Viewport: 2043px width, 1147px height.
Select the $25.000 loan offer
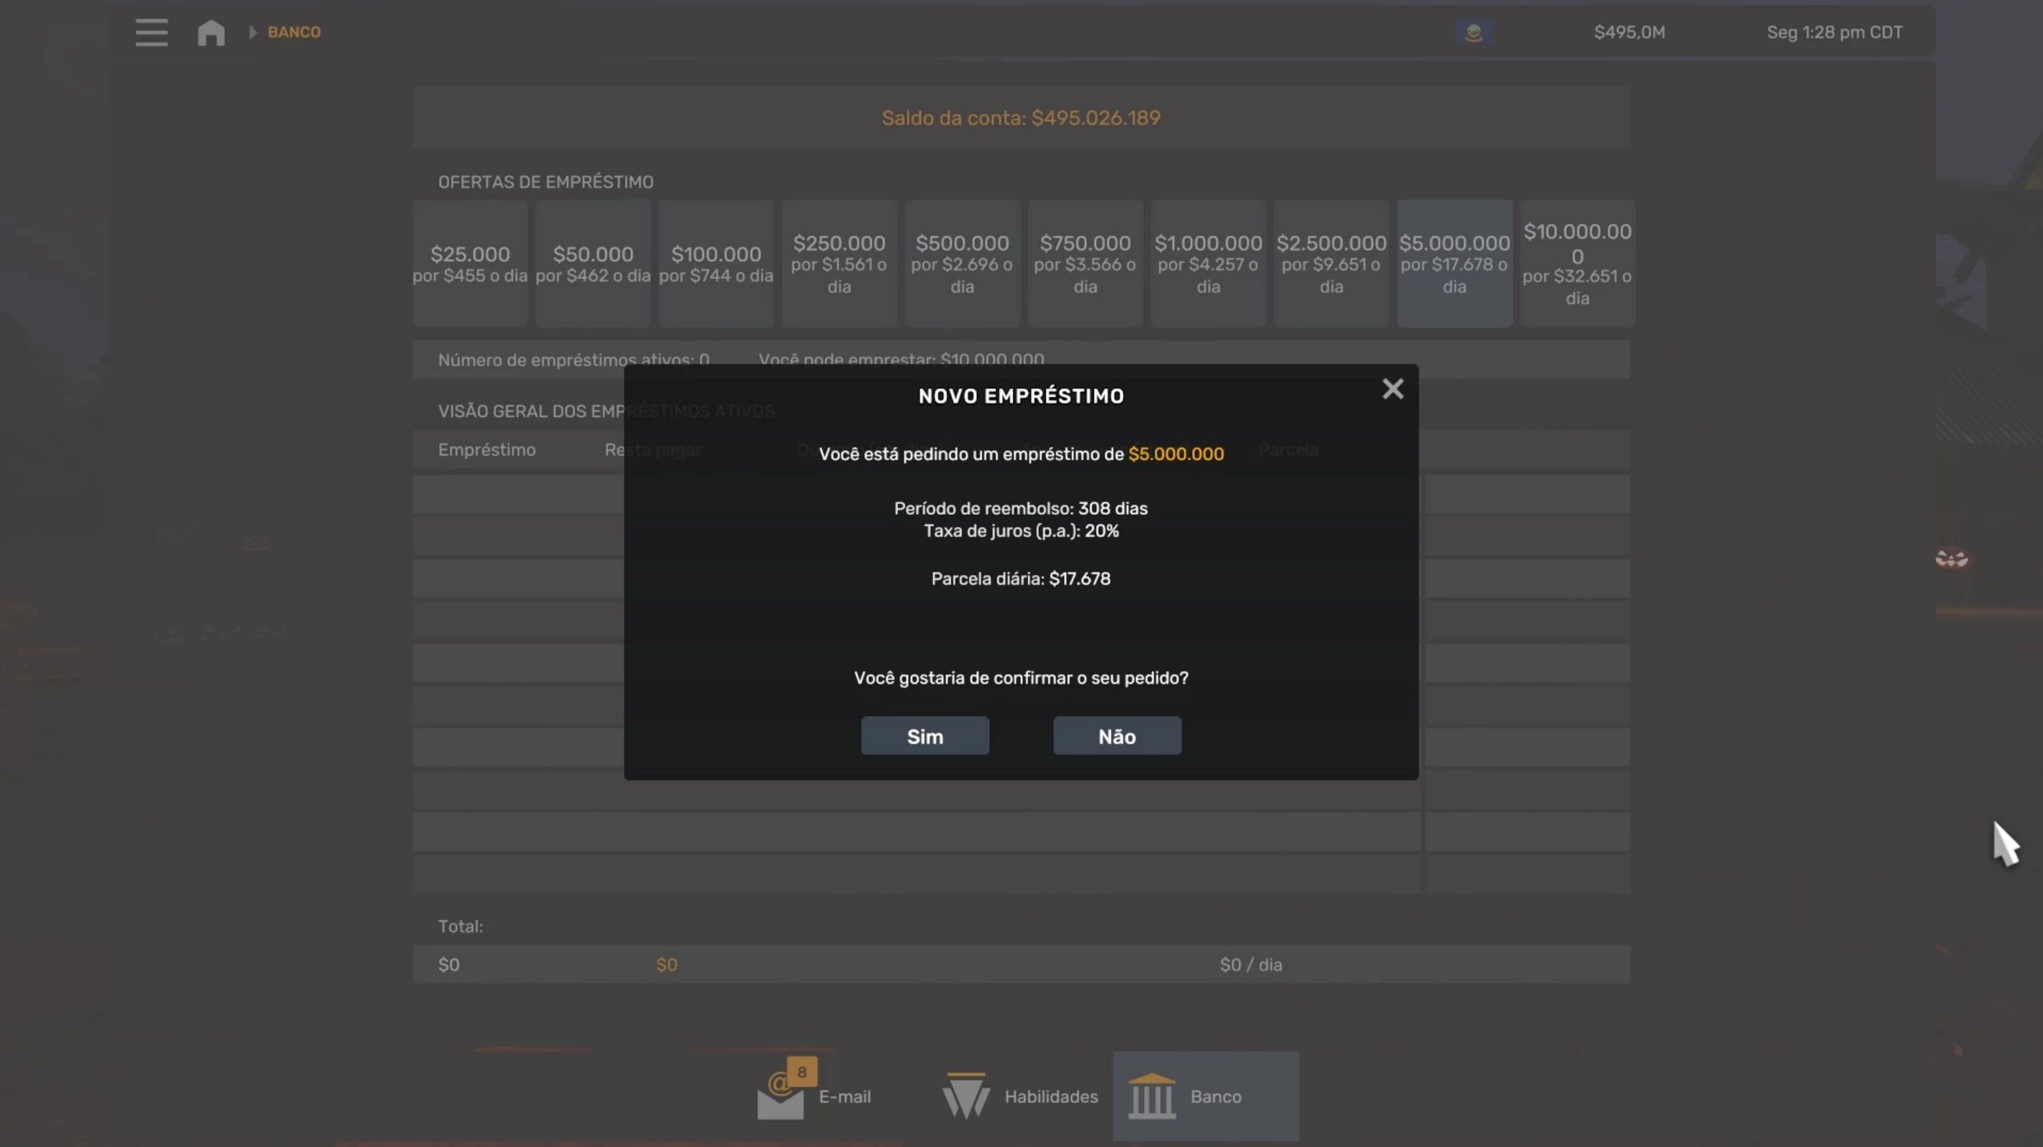coord(470,264)
